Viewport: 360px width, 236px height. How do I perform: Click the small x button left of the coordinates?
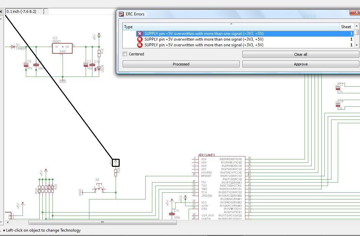pyautogui.click(x=1, y=11)
